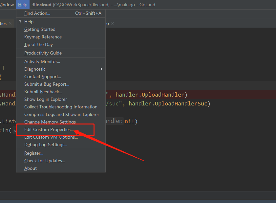Open Keymap Reference
Screen dimensions: 276x203
point(61,37)
